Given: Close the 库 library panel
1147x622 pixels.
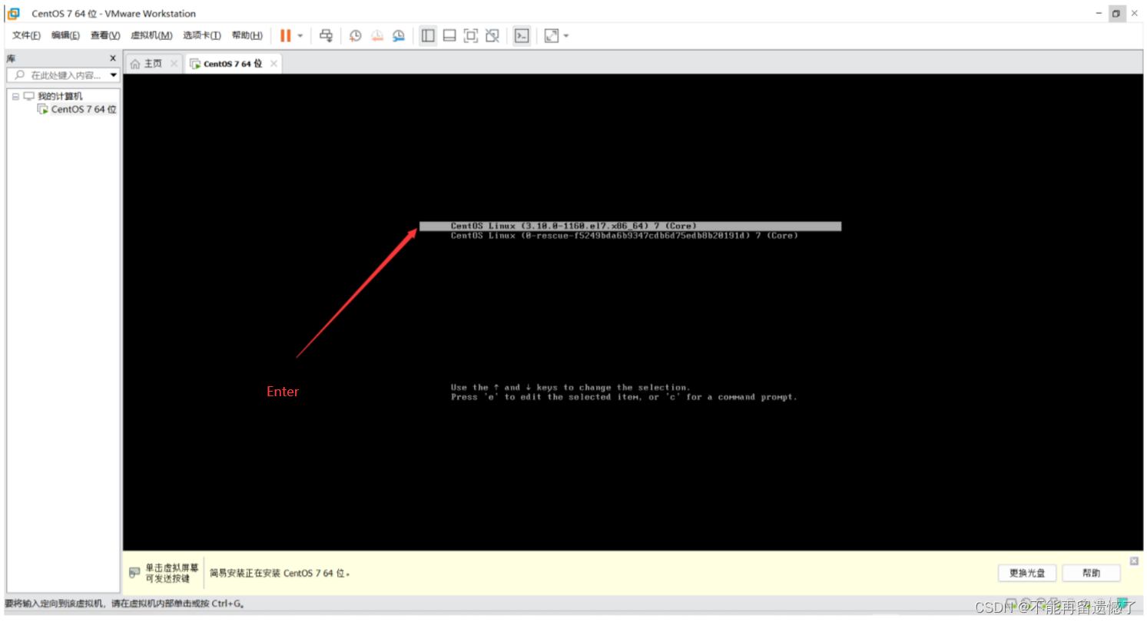Looking at the screenshot, I should [112, 58].
